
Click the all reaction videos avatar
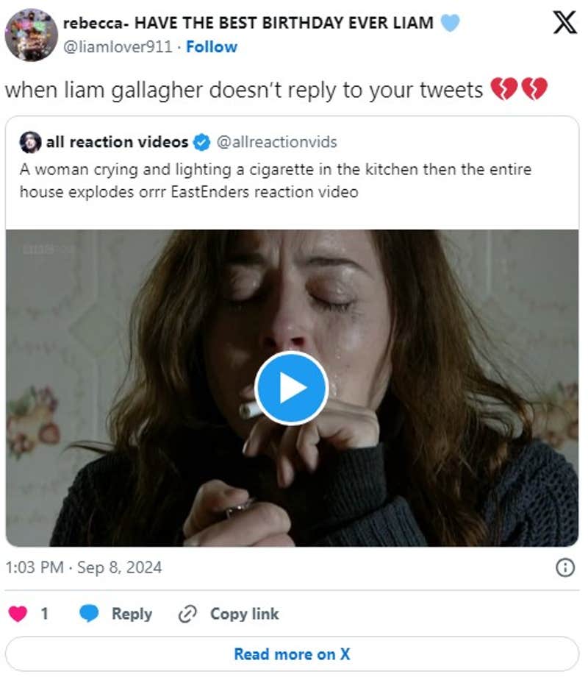(x=31, y=142)
